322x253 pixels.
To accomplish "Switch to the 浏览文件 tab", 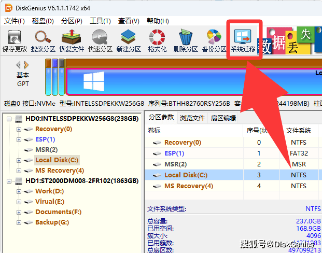I will pos(192,118).
